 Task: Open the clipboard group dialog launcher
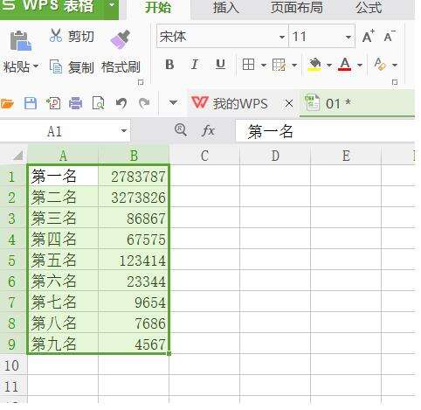[x=141, y=82]
